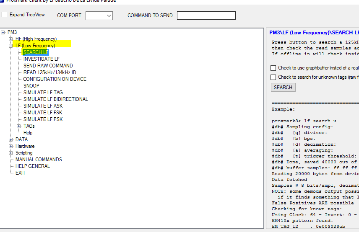This screenshot has height=232, width=359.
Task: Enable the Expand TreeView checkbox
Action: tap(4, 15)
